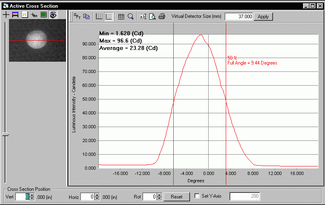Click the crosshair with 999 value icon
Viewport: 325px width, 205px height.
coord(34,15)
